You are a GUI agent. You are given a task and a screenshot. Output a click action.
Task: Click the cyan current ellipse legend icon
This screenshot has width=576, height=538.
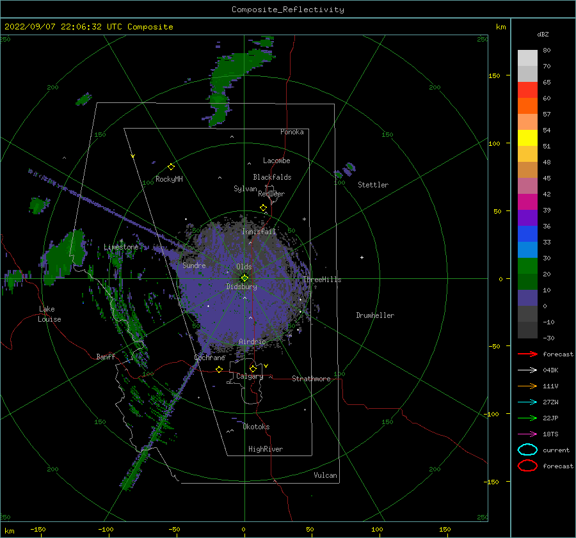pos(527,450)
